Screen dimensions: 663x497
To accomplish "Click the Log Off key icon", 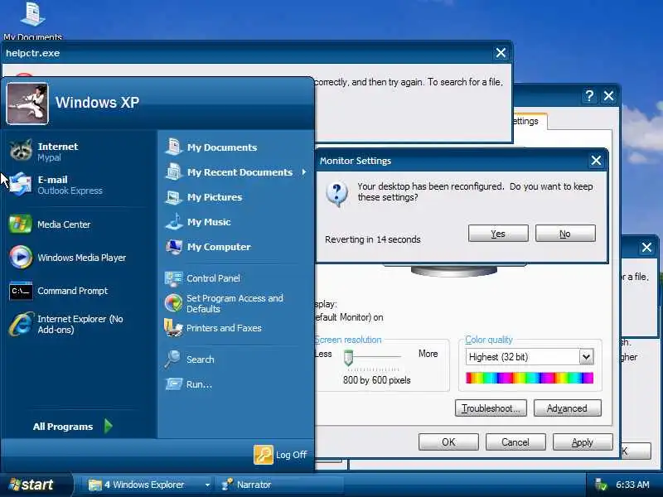I will (263, 455).
